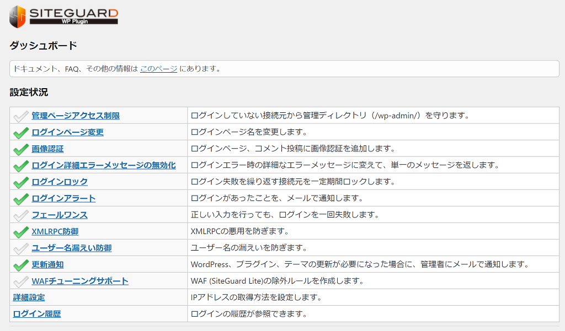Open ユーザー名漏えい防御 settings
The width and height of the screenshot is (565, 331).
coord(72,248)
